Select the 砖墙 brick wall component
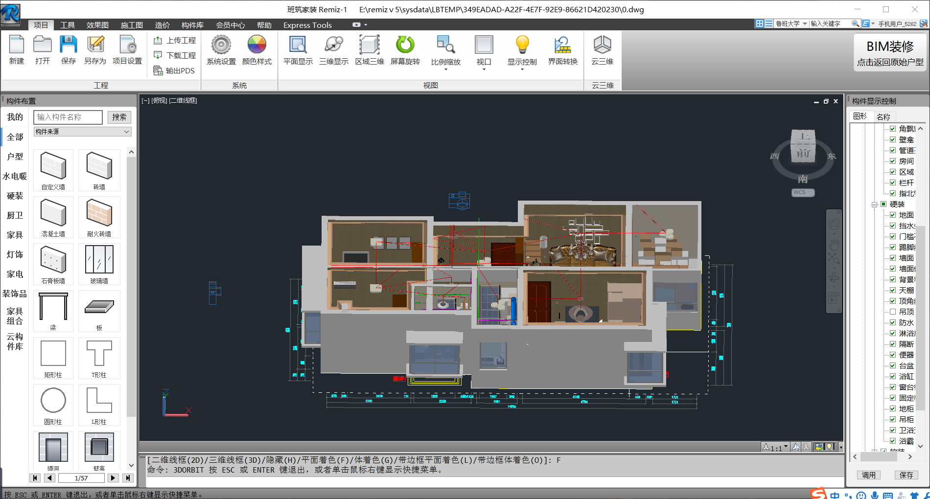930x499 pixels. click(x=99, y=170)
